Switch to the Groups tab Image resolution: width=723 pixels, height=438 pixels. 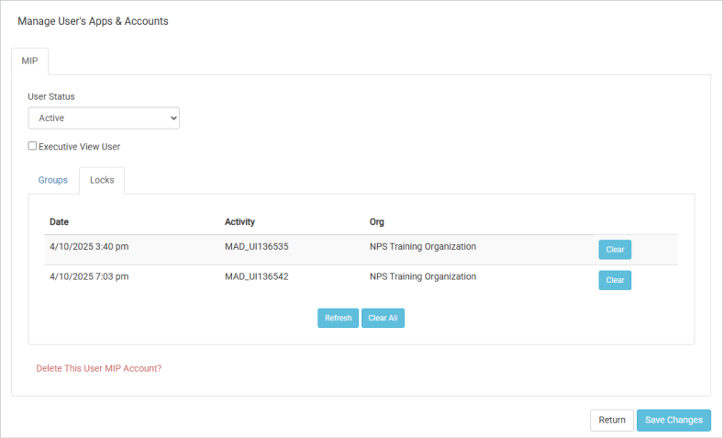click(x=53, y=180)
